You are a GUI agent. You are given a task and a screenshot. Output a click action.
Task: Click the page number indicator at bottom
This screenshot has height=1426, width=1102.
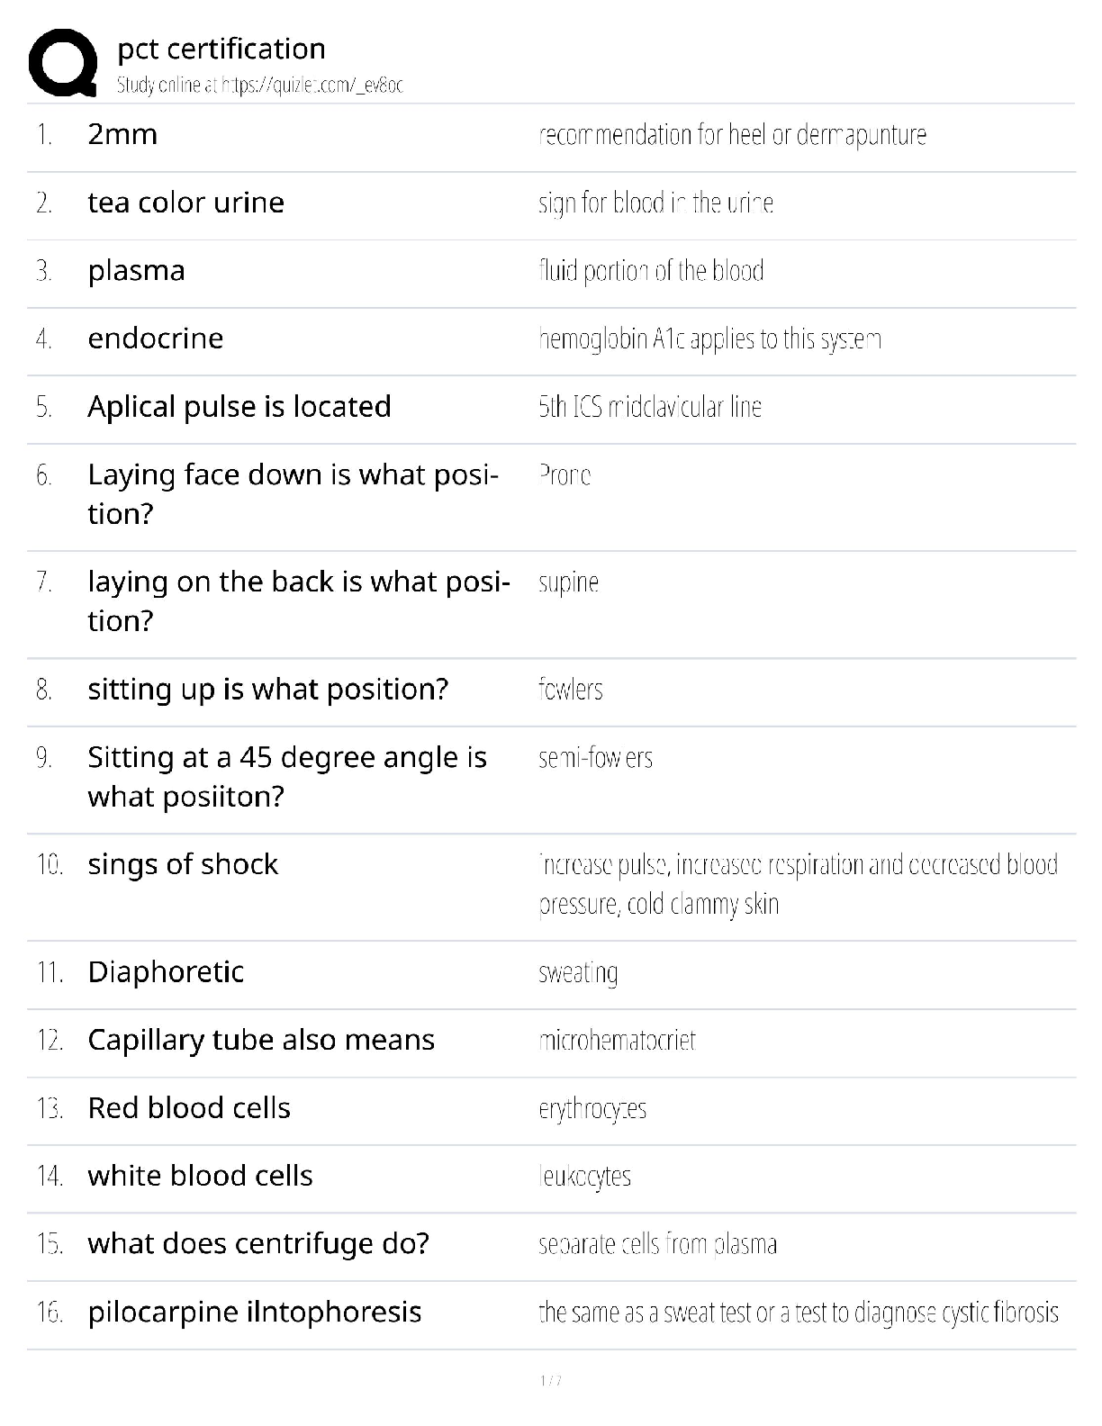[550, 1381]
